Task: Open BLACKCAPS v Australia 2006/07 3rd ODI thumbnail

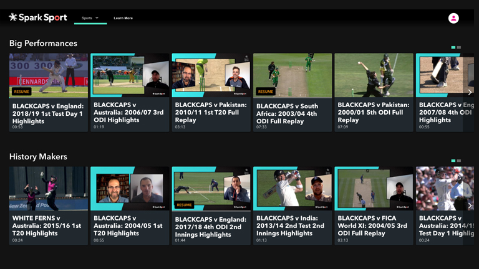Action: [130, 75]
